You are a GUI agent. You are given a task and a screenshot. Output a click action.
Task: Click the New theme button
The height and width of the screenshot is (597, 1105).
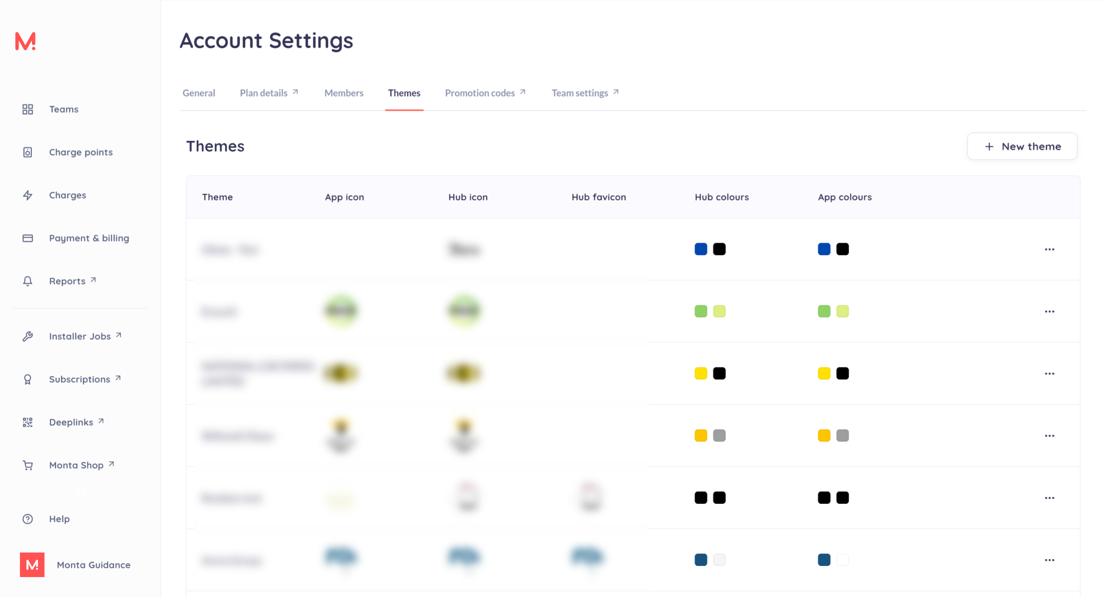pos(1022,146)
